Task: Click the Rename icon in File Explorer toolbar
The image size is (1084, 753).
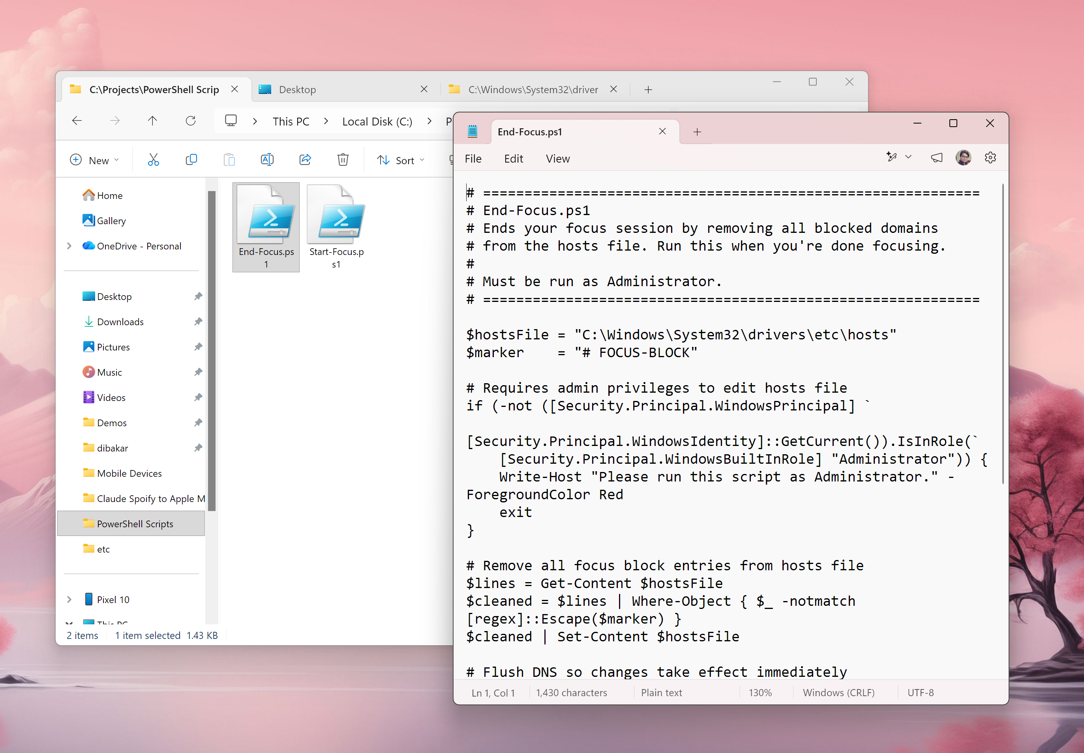Action: click(267, 160)
